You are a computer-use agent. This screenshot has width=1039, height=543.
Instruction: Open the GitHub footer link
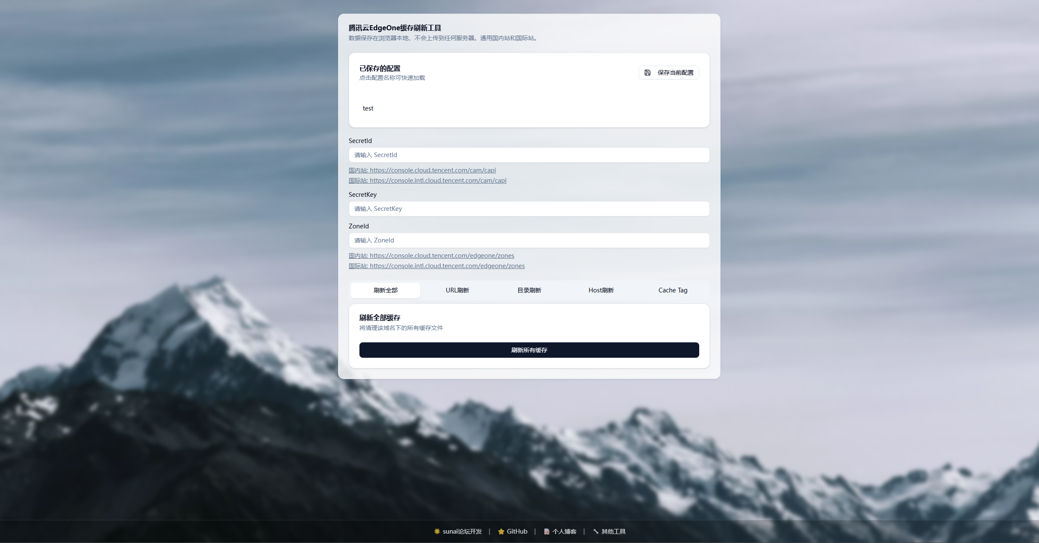pos(513,531)
